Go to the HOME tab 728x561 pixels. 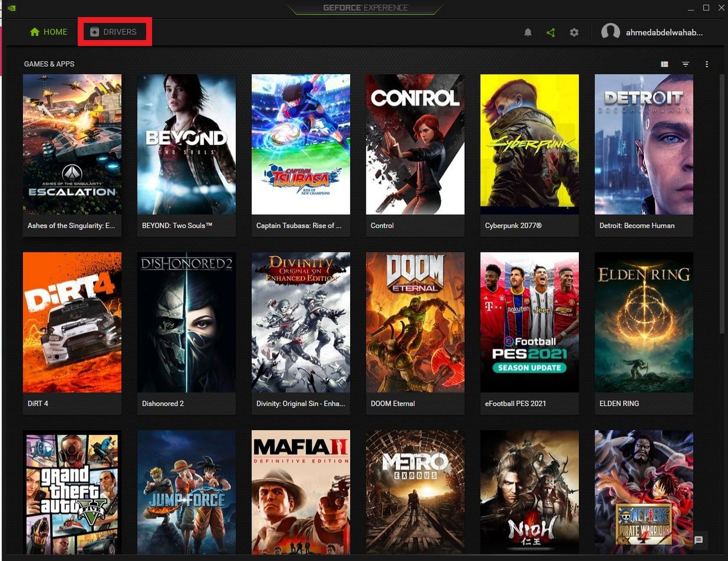tap(48, 32)
